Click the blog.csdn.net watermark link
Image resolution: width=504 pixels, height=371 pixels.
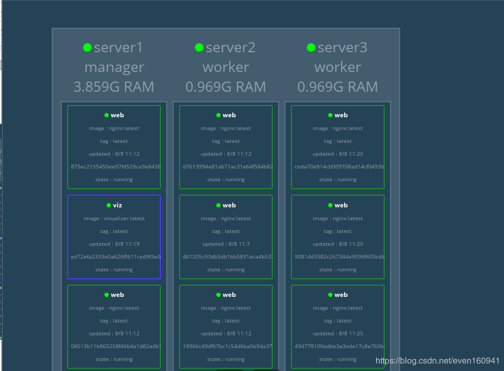pyautogui.click(x=437, y=361)
